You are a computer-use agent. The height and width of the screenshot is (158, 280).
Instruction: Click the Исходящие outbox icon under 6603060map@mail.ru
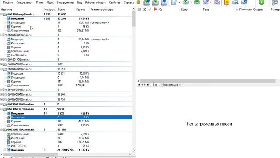click(8, 23)
